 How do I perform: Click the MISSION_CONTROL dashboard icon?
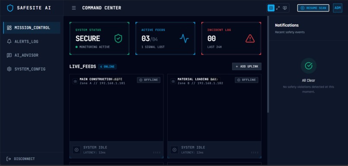click(9, 28)
